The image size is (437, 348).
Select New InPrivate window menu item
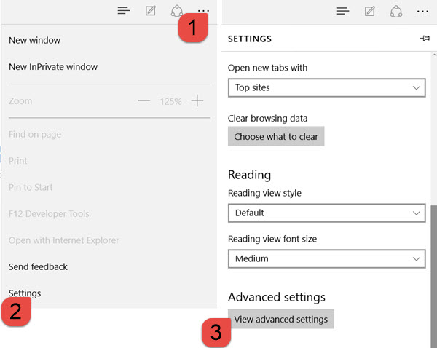(53, 67)
